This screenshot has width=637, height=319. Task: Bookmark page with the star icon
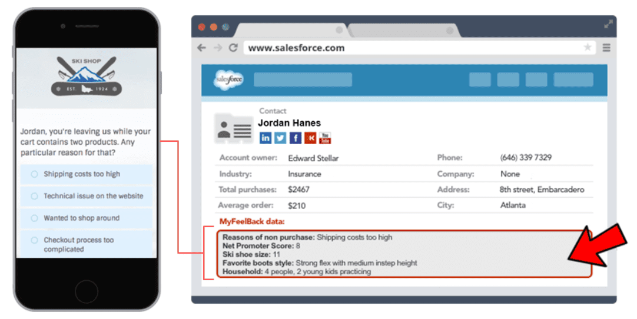(x=588, y=48)
